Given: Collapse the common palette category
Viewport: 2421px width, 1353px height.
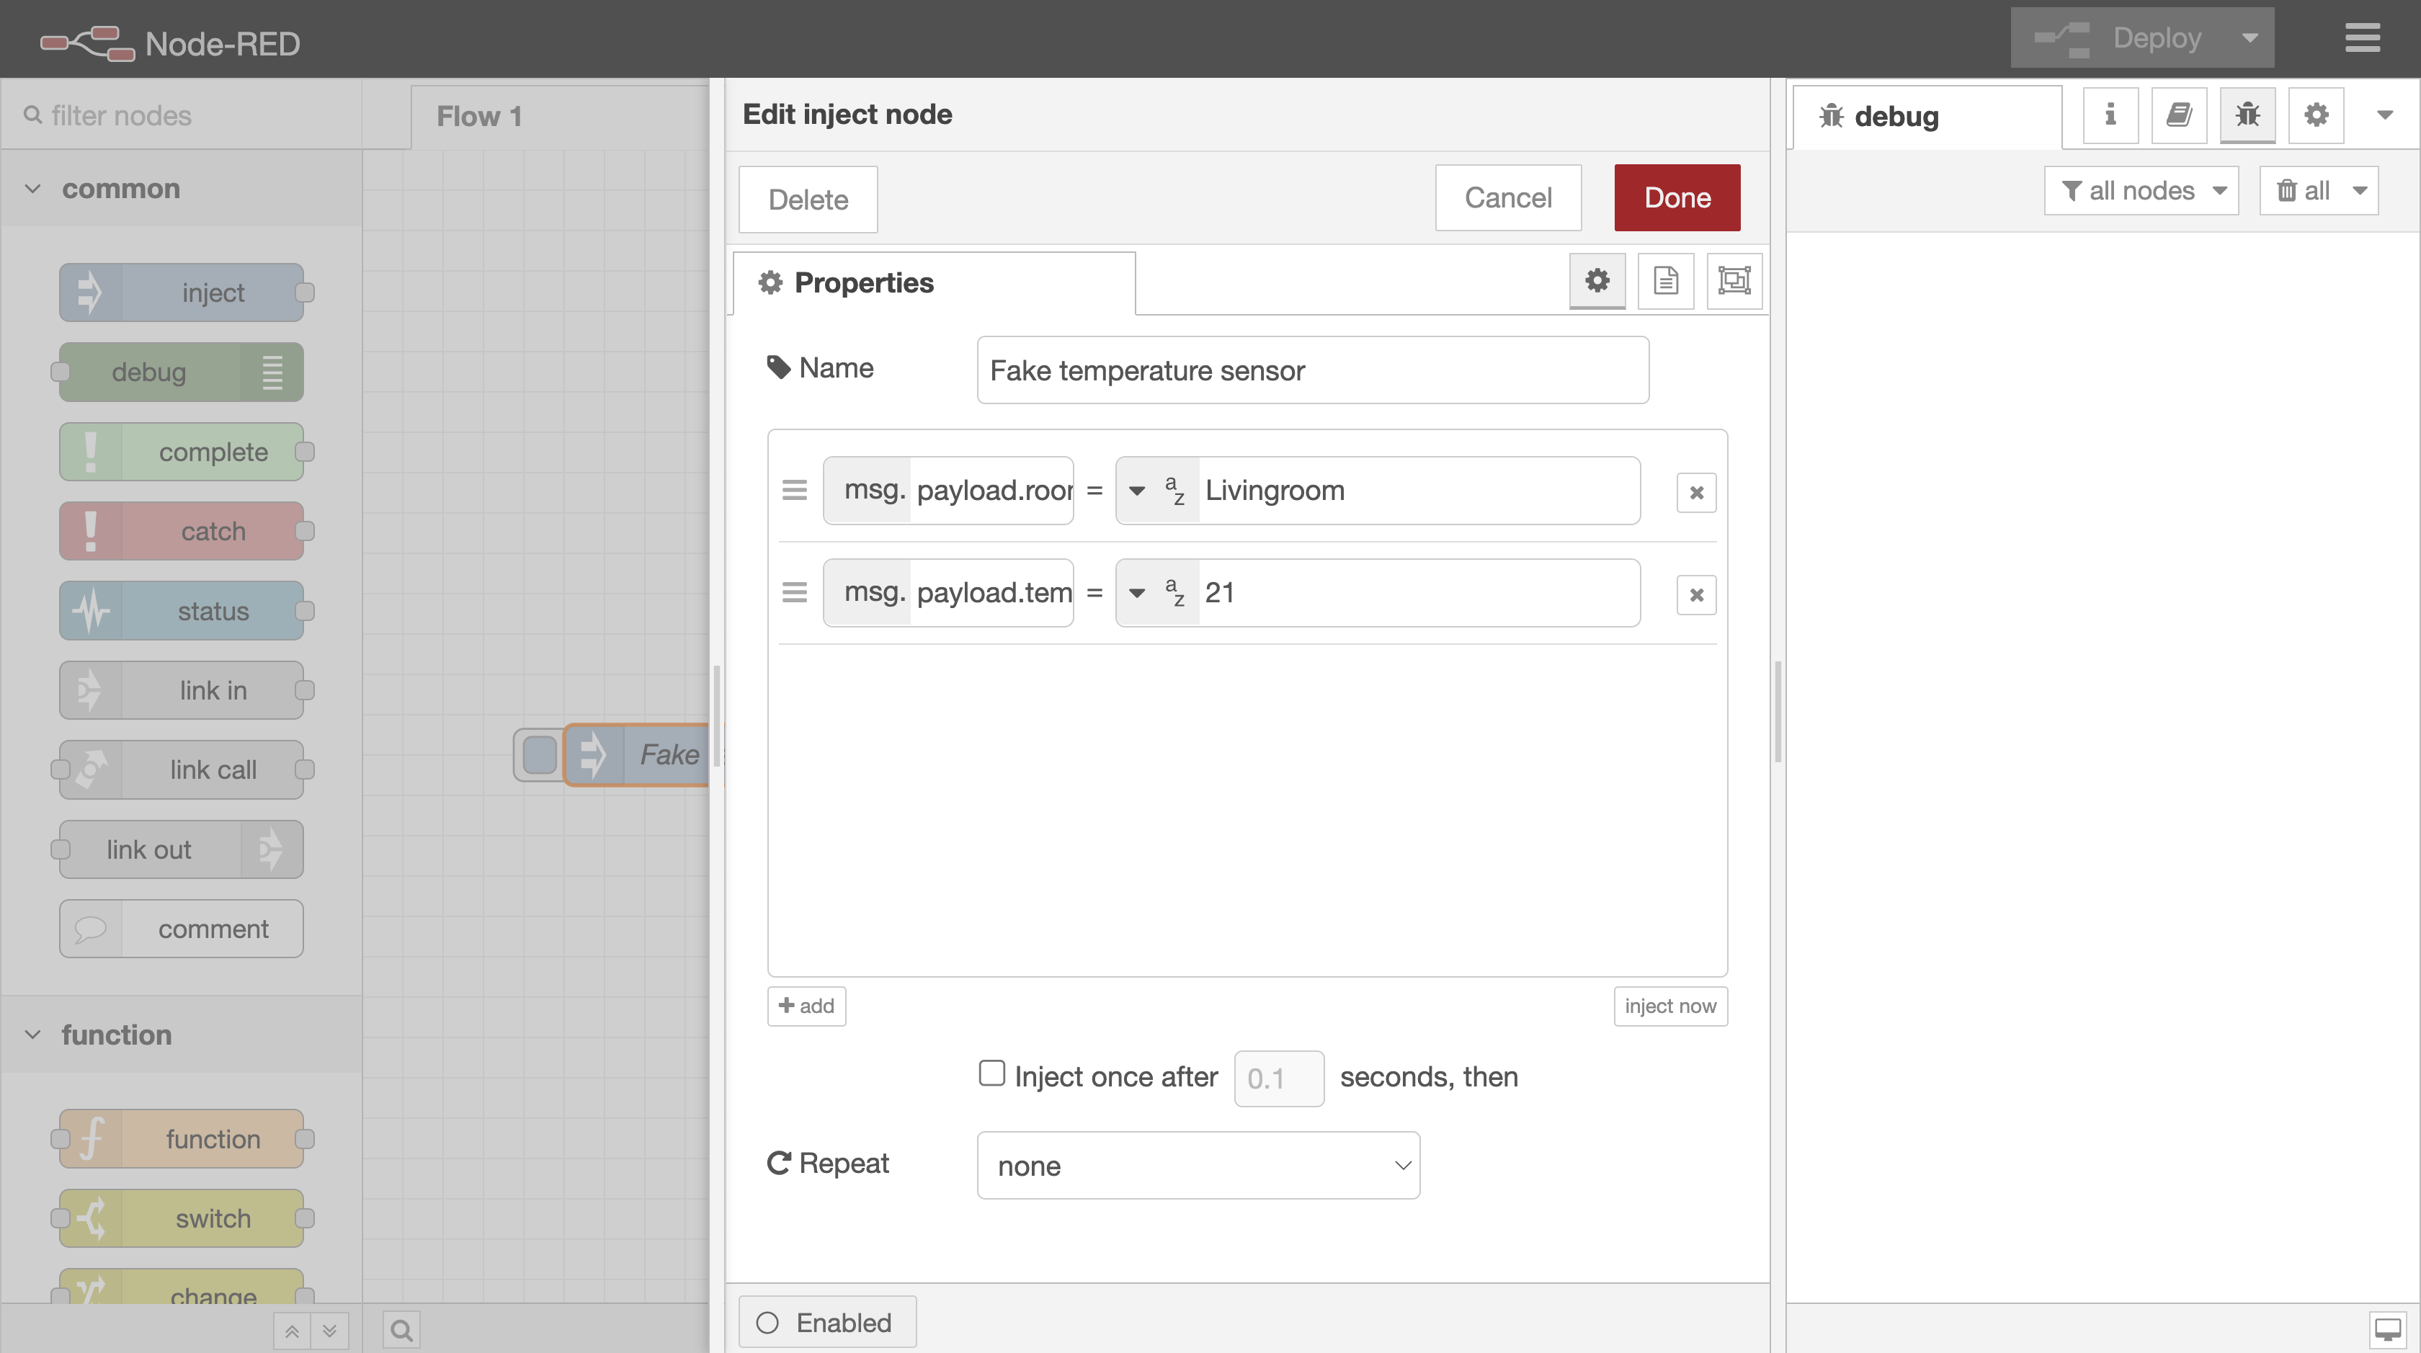Looking at the screenshot, I should pos(34,189).
